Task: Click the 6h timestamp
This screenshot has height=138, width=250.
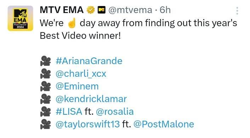Action: pos(165,10)
